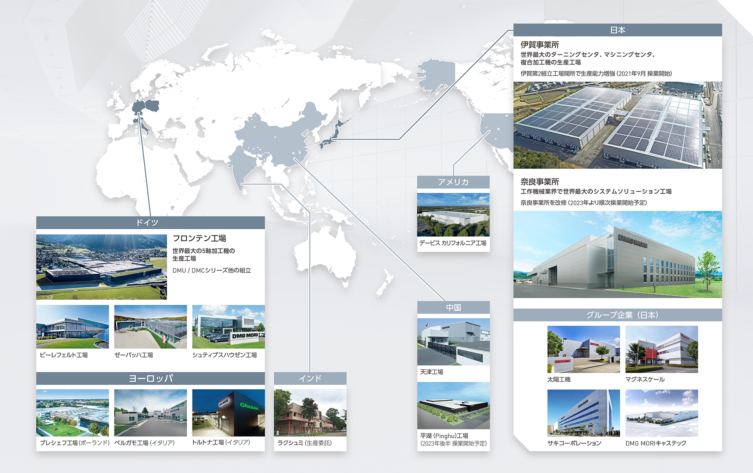Image resolution: width=753 pixels, height=473 pixels.
Task: Open the トルトナ工場 GRAZIANO night photo
Action: tap(229, 413)
